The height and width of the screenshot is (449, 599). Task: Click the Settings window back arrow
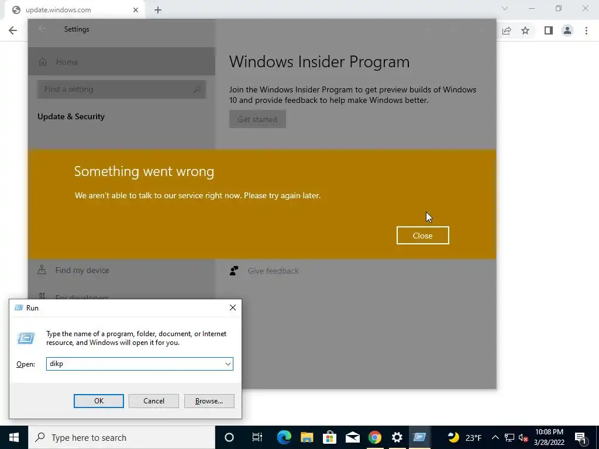42,29
